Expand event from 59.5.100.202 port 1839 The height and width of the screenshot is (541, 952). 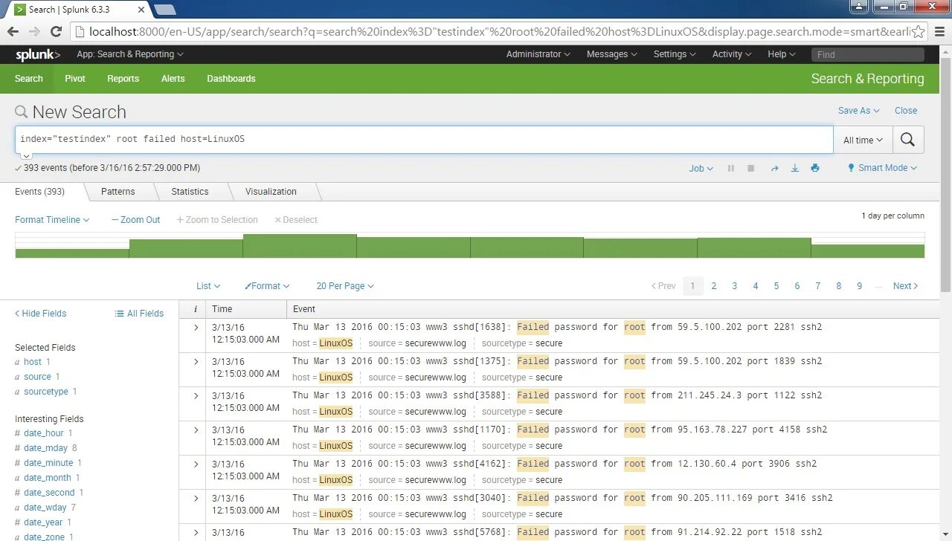click(196, 361)
